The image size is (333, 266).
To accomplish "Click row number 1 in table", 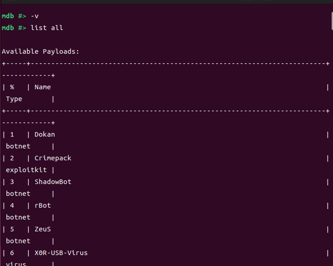I will (12, 134).
